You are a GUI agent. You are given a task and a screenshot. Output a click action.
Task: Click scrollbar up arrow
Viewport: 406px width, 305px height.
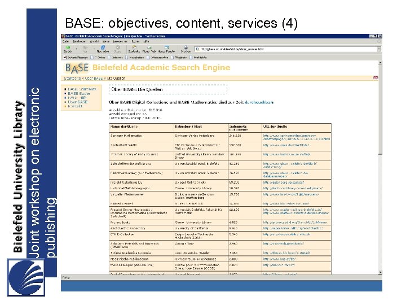point(380,63)
